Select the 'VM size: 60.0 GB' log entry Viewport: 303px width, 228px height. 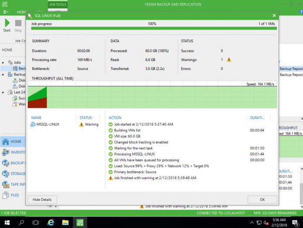127,136
